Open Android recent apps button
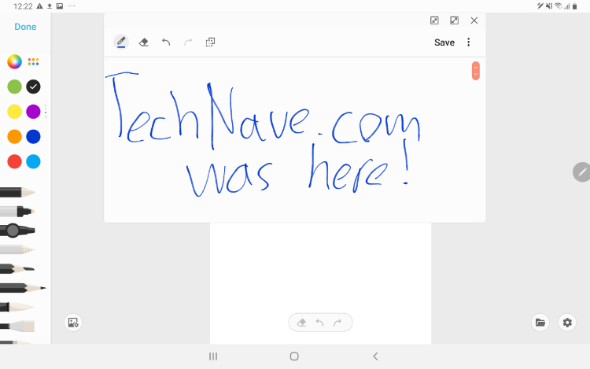590x369 pixels. click(x=213, y=356)
